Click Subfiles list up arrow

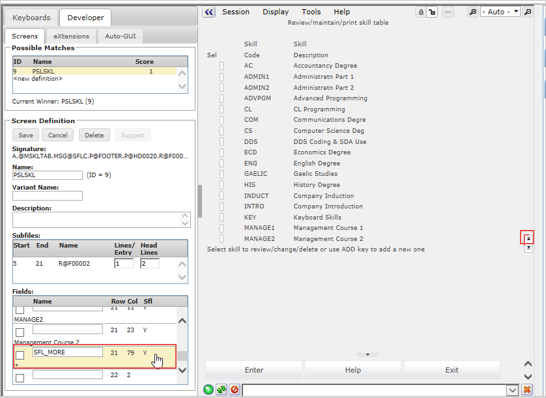[182, 264]
